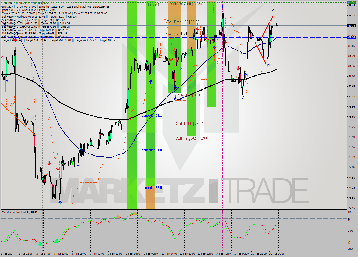
Task: Click the '12 Feb 20:00' time label
Action: coord(187,254)
